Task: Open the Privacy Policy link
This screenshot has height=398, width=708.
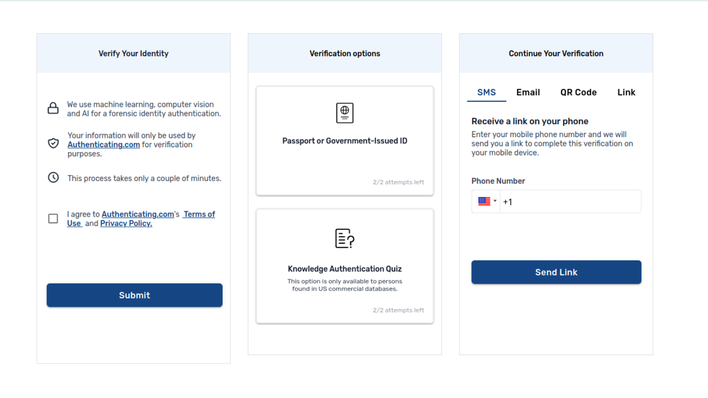Action: coord(126,223)
